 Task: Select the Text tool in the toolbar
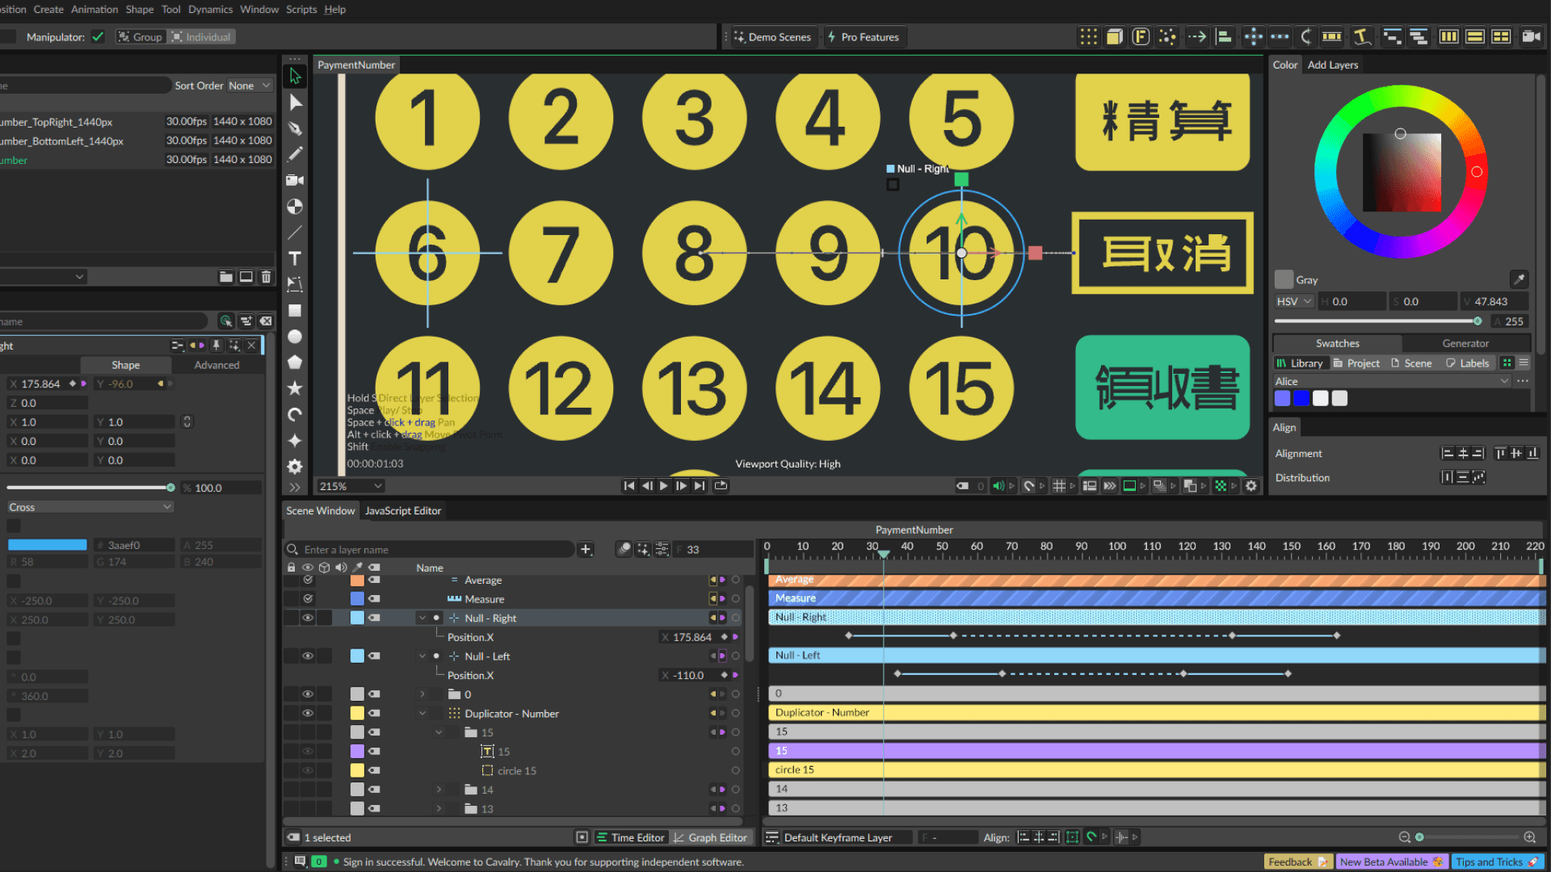click(295, 258)
